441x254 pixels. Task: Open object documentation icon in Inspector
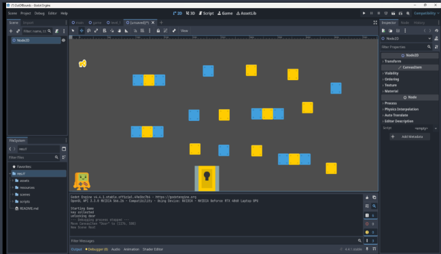click(x=436, y=39)
